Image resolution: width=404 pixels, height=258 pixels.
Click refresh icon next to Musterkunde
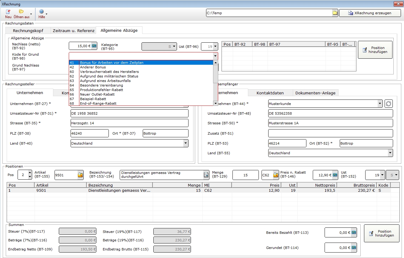tap(389, 104)
